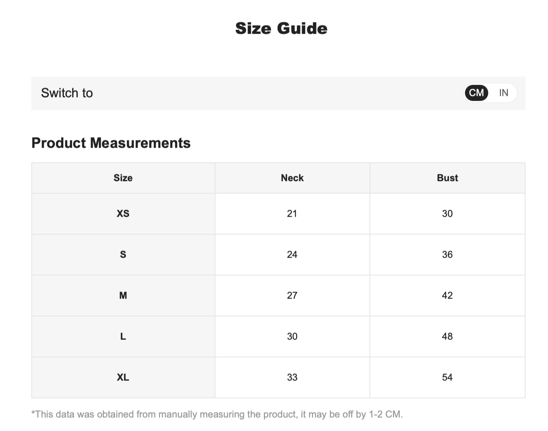Select the CM unit option
Screen dimensions: 548x431
pos(476,93)
